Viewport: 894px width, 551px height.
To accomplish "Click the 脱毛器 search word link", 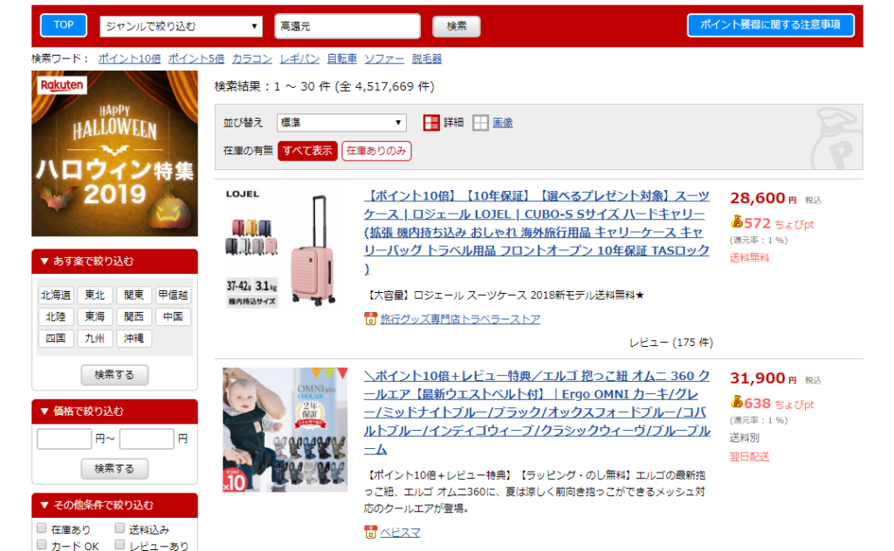I will coord(426,58).
